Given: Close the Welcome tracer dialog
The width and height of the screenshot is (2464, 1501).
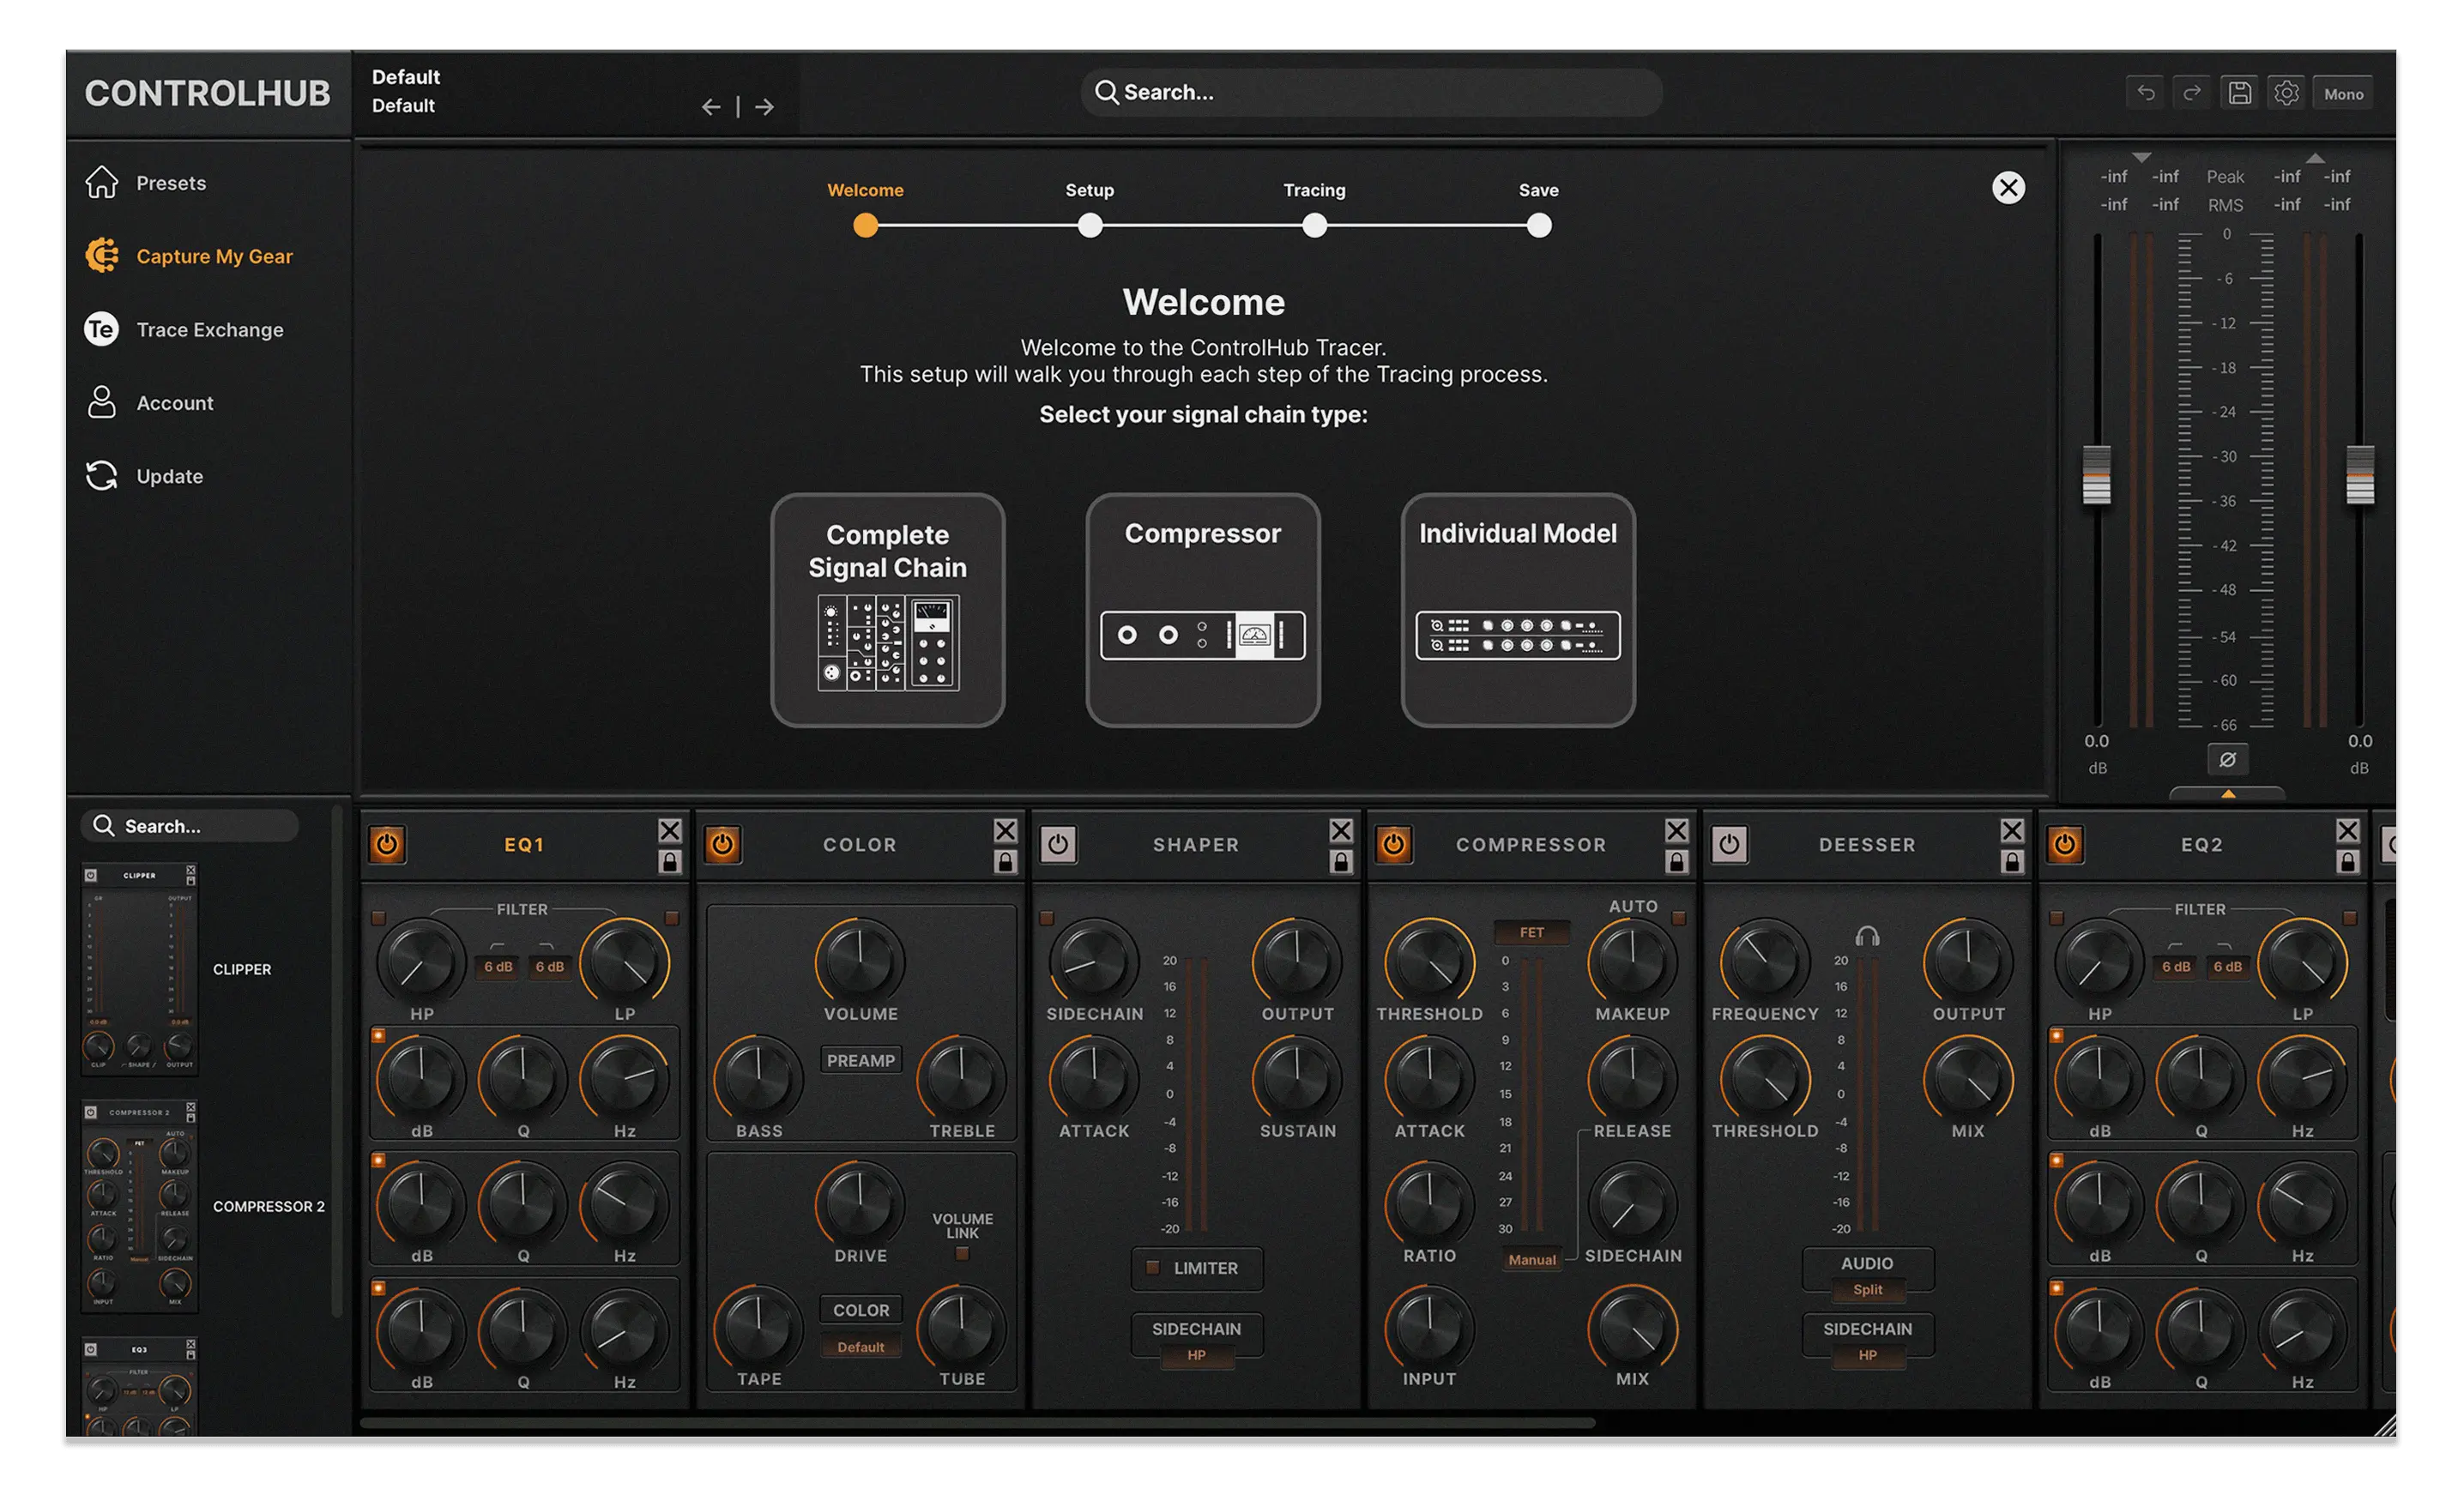Looking at the screenshot, I should click(2008, 188).
